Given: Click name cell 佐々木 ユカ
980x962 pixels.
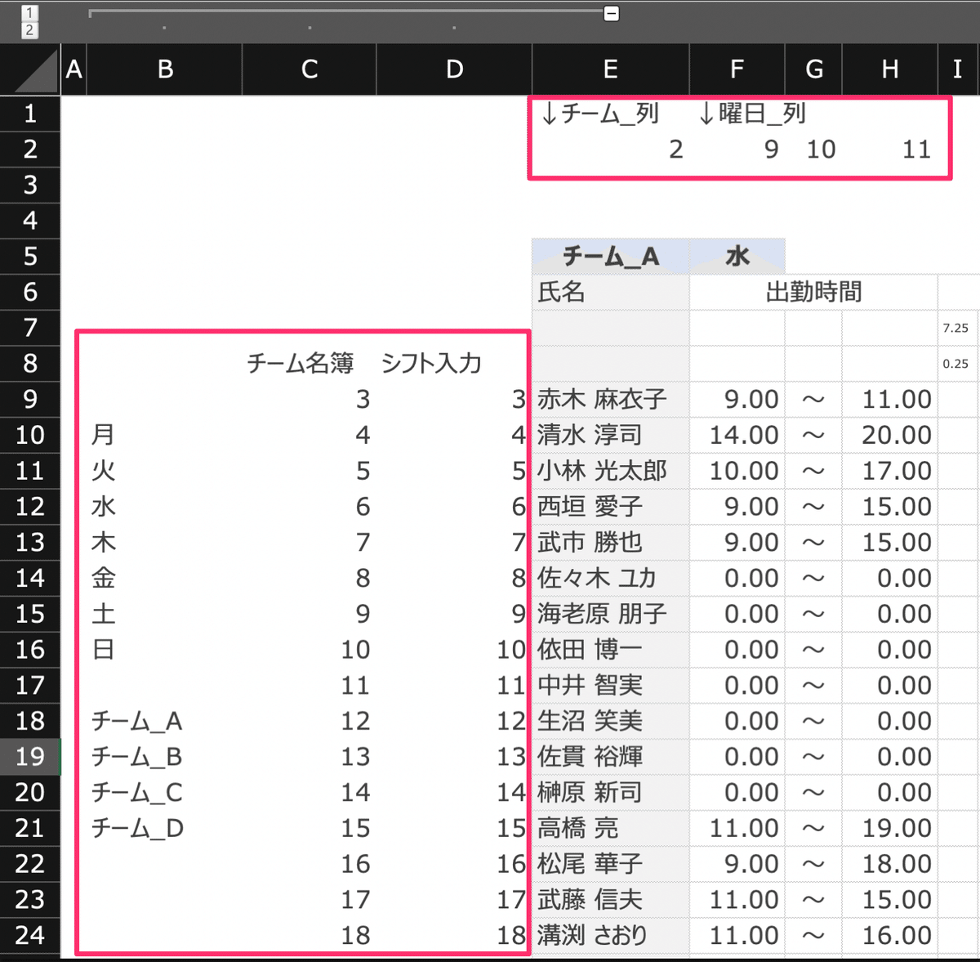Looking at the screenshot, I should coord(610,579).
